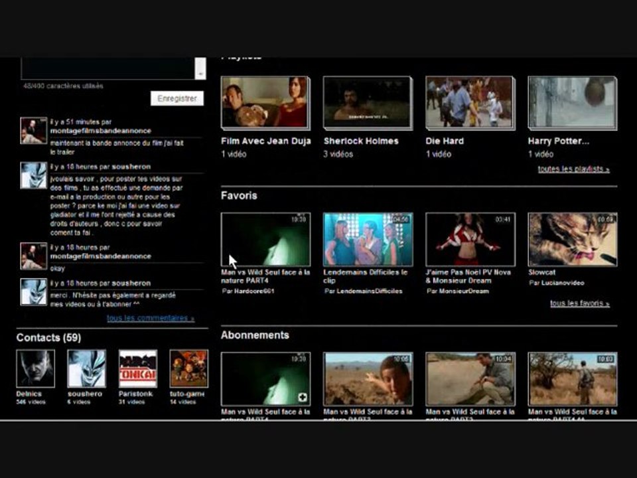The height and width of the screenshot is (478, 637).
Task: Click the 3 vidéos count under Sherlock Holmes
Action: (x=338, y=154)
